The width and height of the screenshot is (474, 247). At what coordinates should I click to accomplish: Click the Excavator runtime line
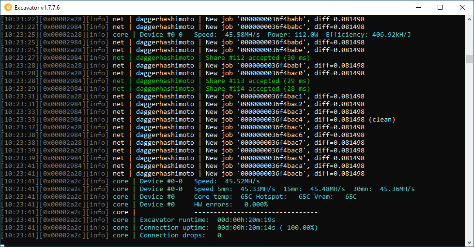(201, 220)
